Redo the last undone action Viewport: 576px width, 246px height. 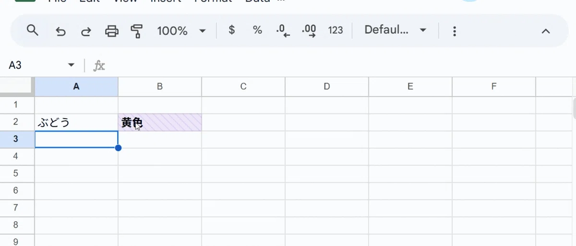[x=86, y=31]
